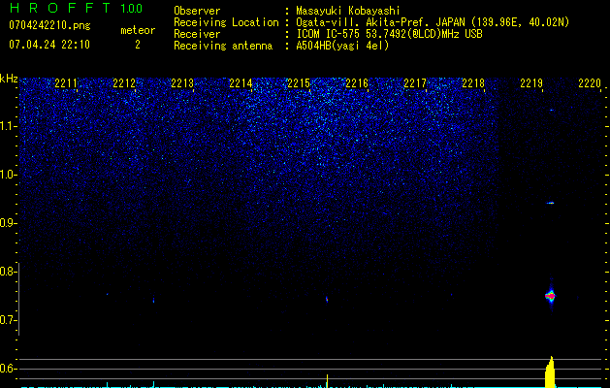Click the 1.1 frequency axis label
The width and height of the screenshot is (610, 388).
click(8, 126)
